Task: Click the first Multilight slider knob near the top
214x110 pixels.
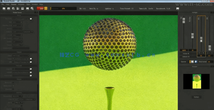Action: tap(184, 20)
